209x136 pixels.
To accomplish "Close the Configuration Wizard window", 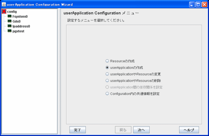I will click(x=204, y=4).
